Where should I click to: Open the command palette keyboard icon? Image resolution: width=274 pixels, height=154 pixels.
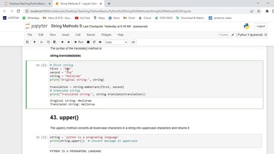pyautogui.click(x=133, y=42)
